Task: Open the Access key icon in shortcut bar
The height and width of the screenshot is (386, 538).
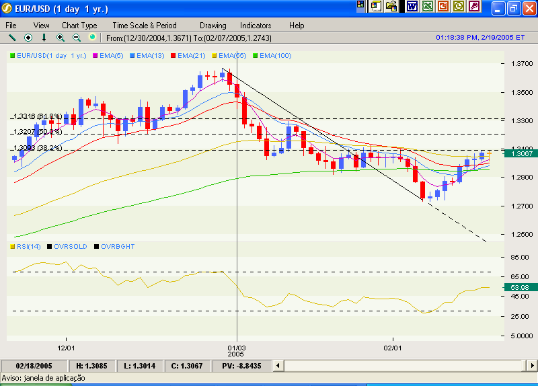Action: coord(475,6)
